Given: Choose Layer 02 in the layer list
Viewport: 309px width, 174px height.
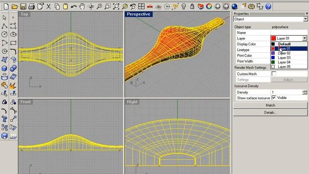Looking at the screenshot, I should [x=289, y=53].
